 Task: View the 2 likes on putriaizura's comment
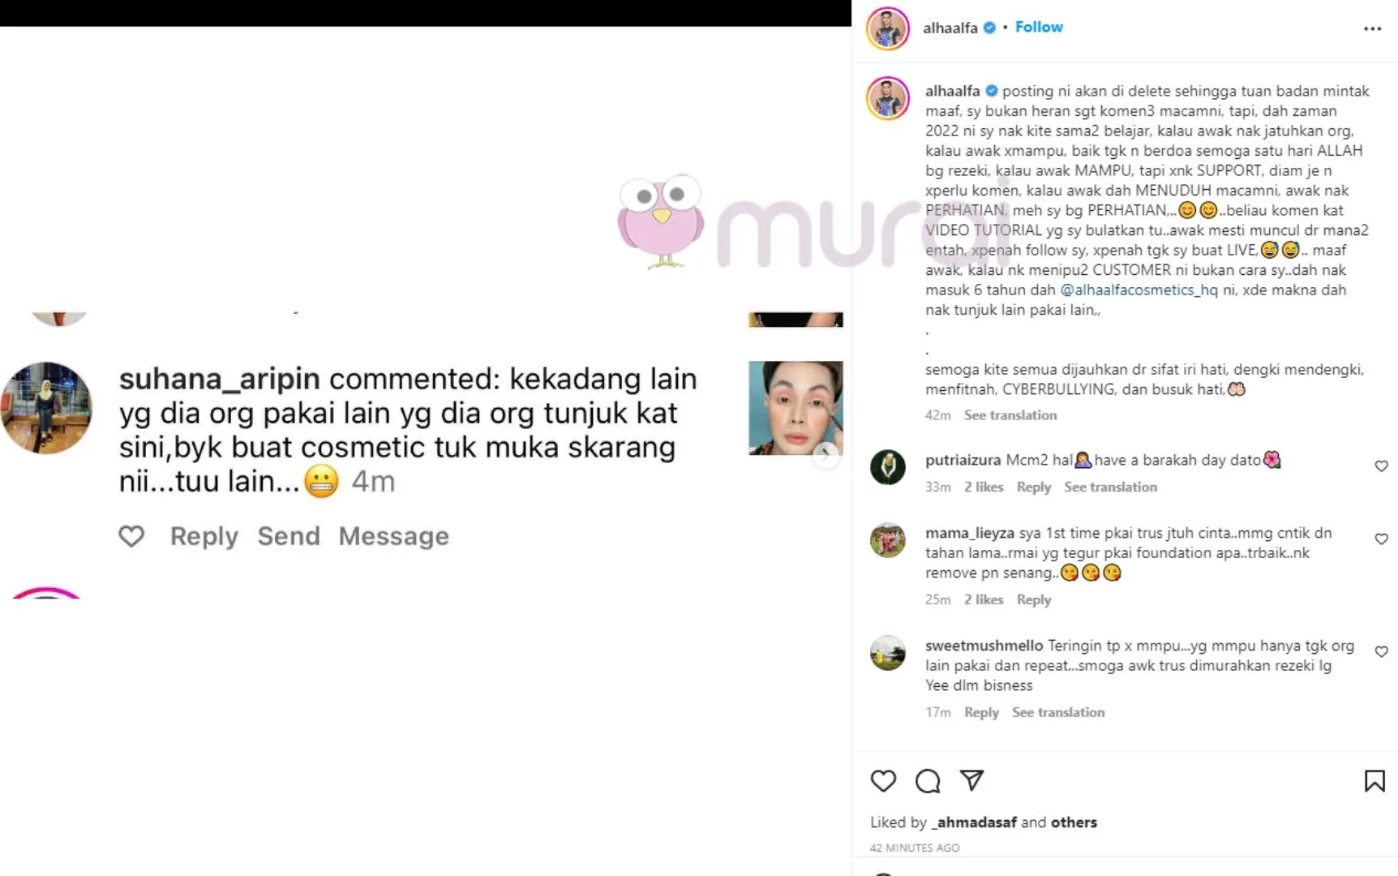pos(984,487)
